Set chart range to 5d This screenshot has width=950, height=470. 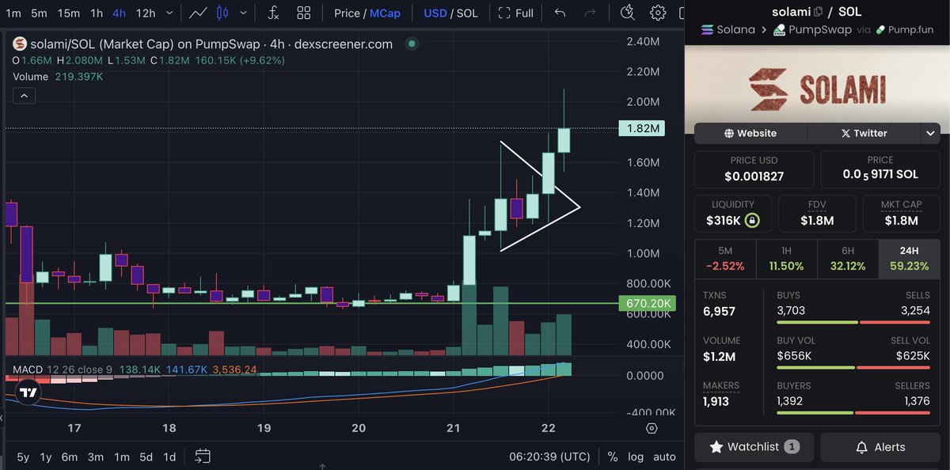click(146, 457)
